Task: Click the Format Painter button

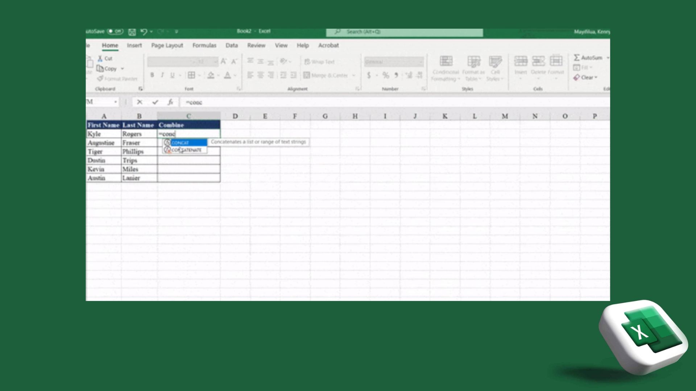Action: (117, 79)
